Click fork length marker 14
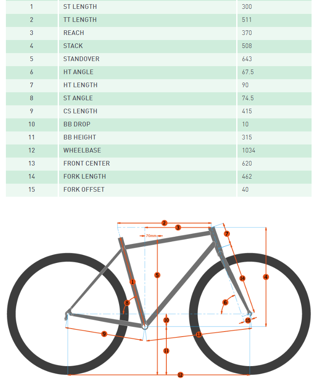The width and height of the screenshot is (320, 388). click(x=242, y=278)
